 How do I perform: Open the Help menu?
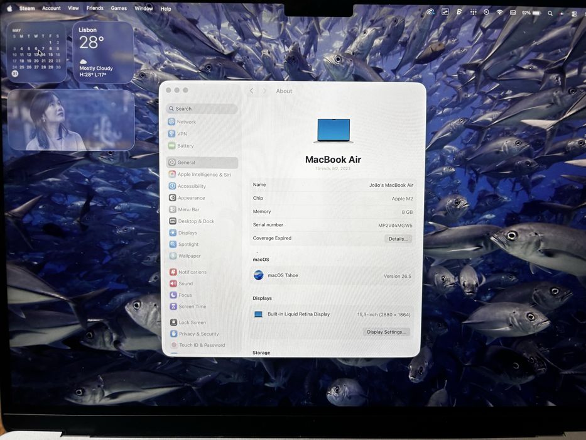pyautogui.click(x=166, y=9)
